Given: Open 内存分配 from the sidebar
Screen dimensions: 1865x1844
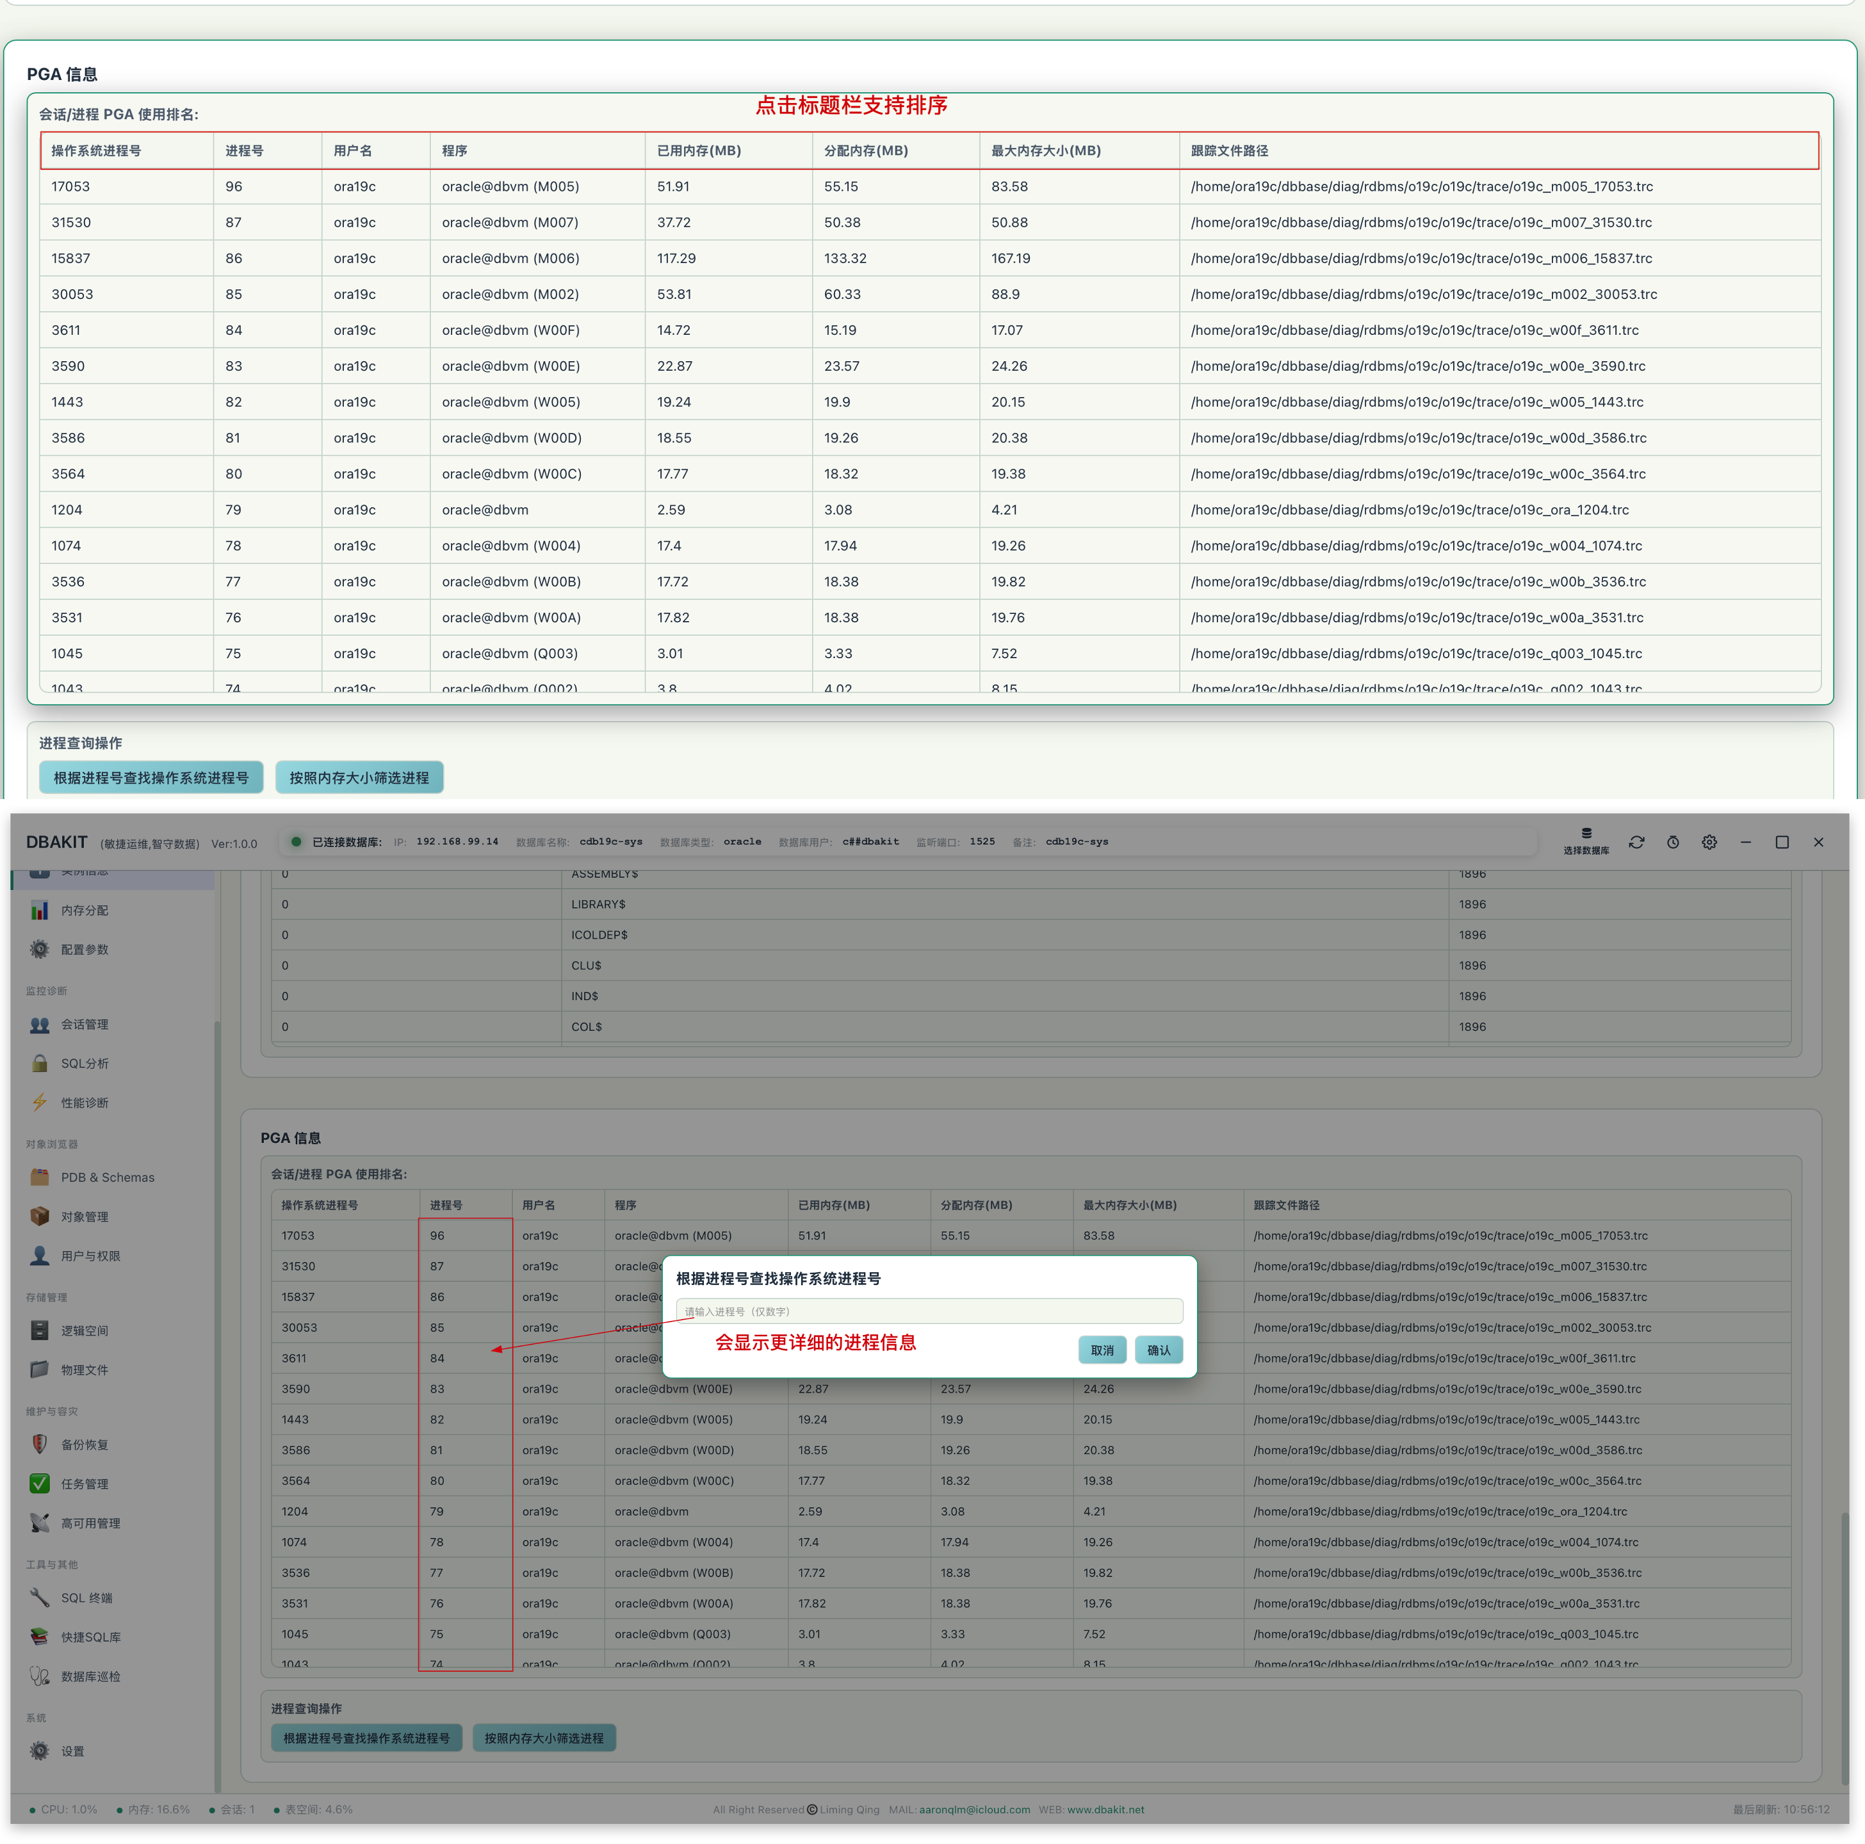Looking at the screenshot, I should coord(84,910).
